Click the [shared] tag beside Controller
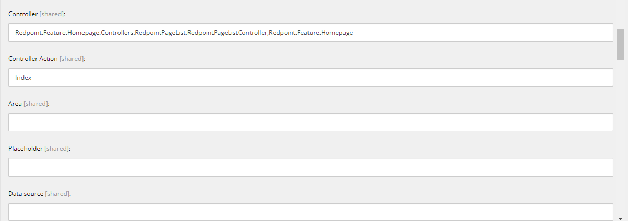The width and height of the screenshot is (628, 221). point(51,14)
